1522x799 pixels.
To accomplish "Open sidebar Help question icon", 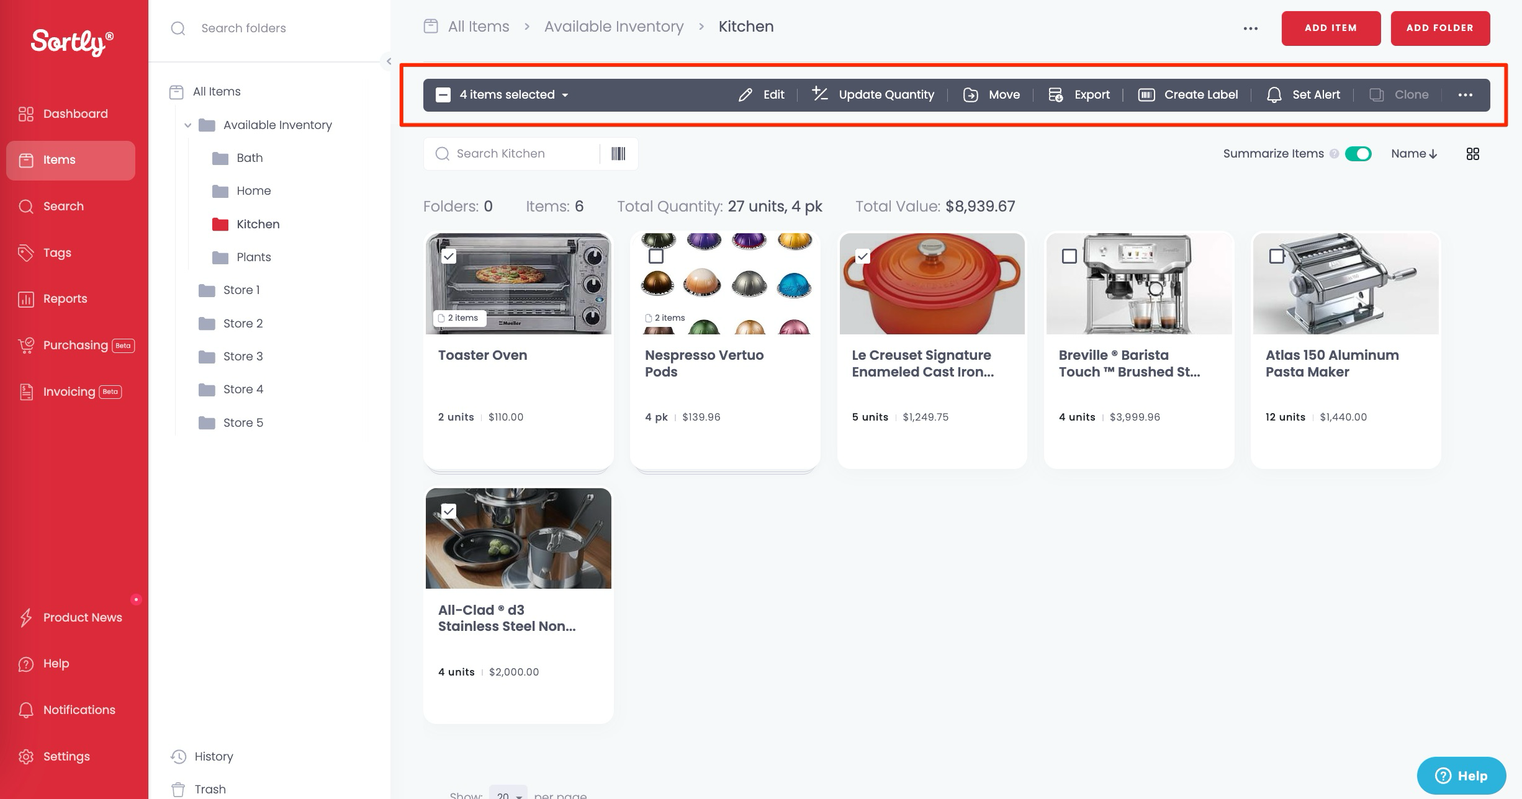I will [x=26, y=664].
